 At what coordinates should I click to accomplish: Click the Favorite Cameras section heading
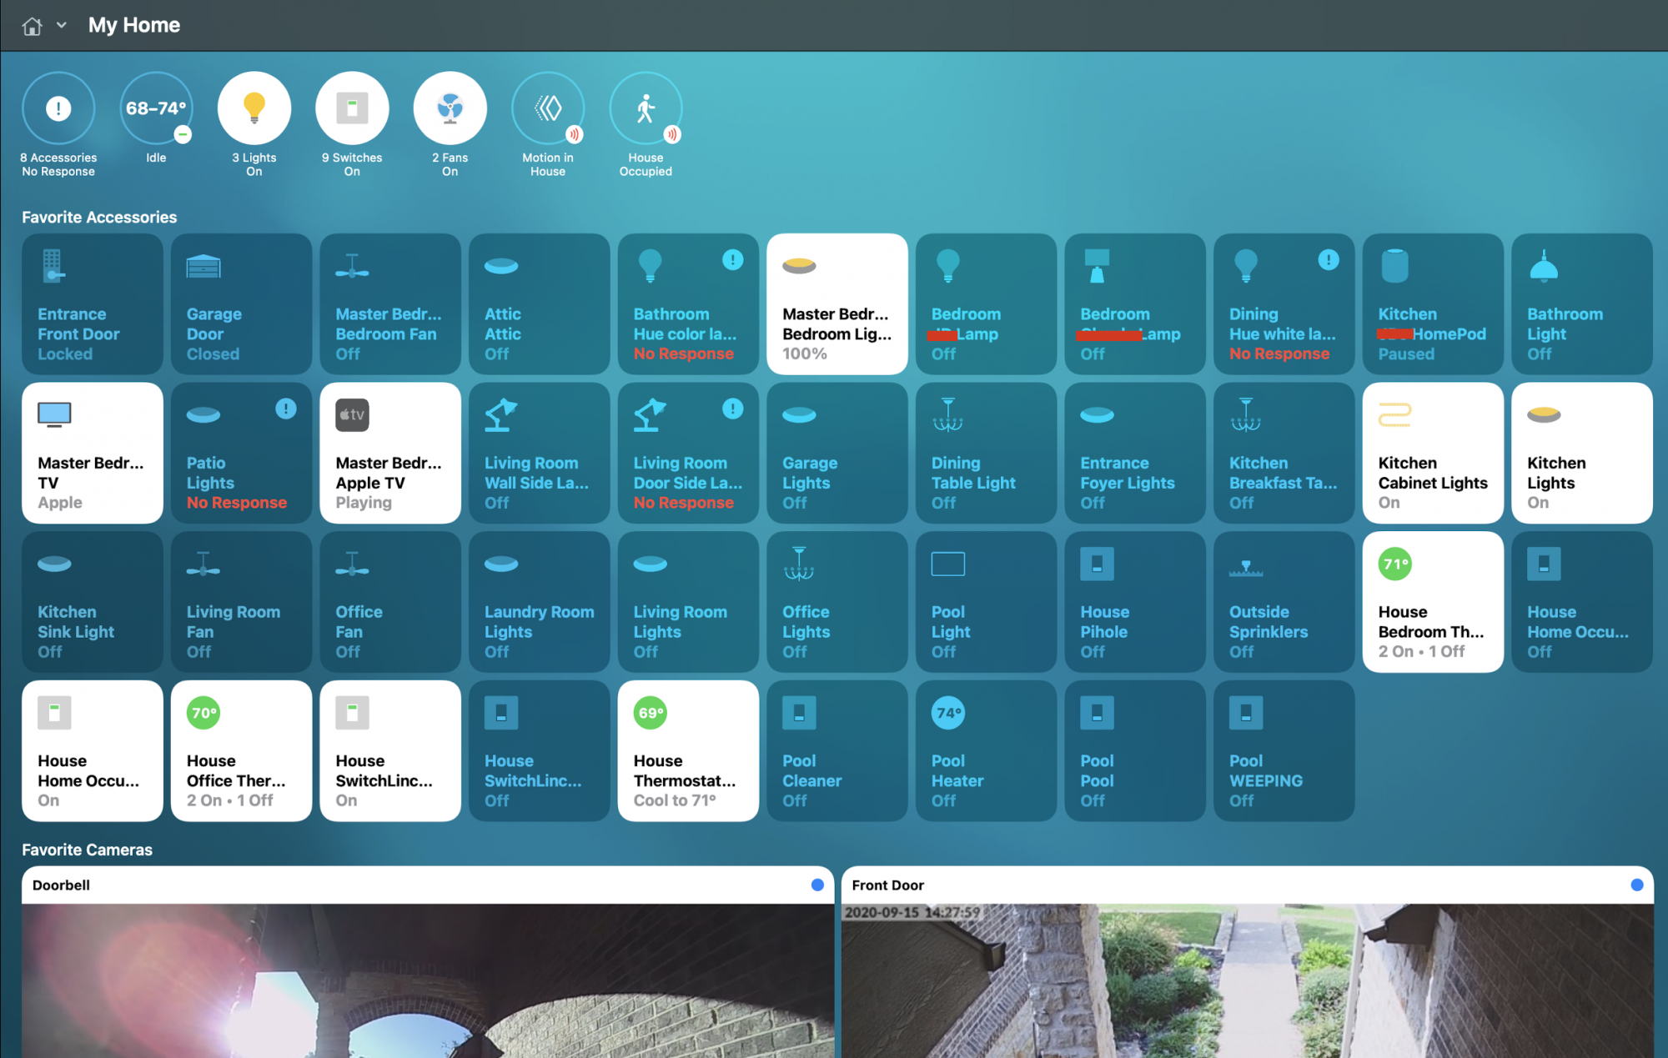tap(87, 850)
